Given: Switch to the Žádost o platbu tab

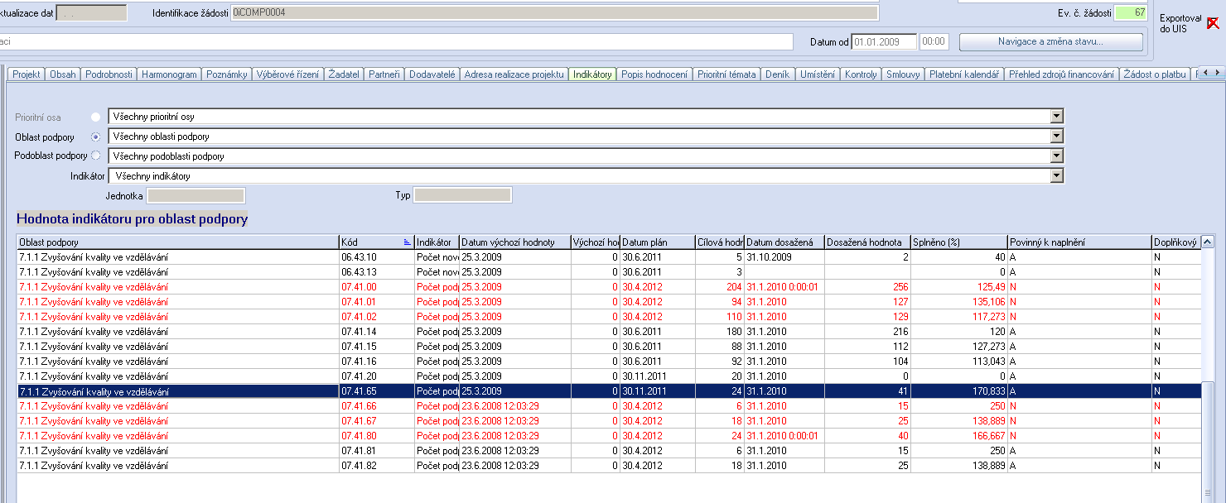Looking at the screenshot, I should coord(1154,74).
